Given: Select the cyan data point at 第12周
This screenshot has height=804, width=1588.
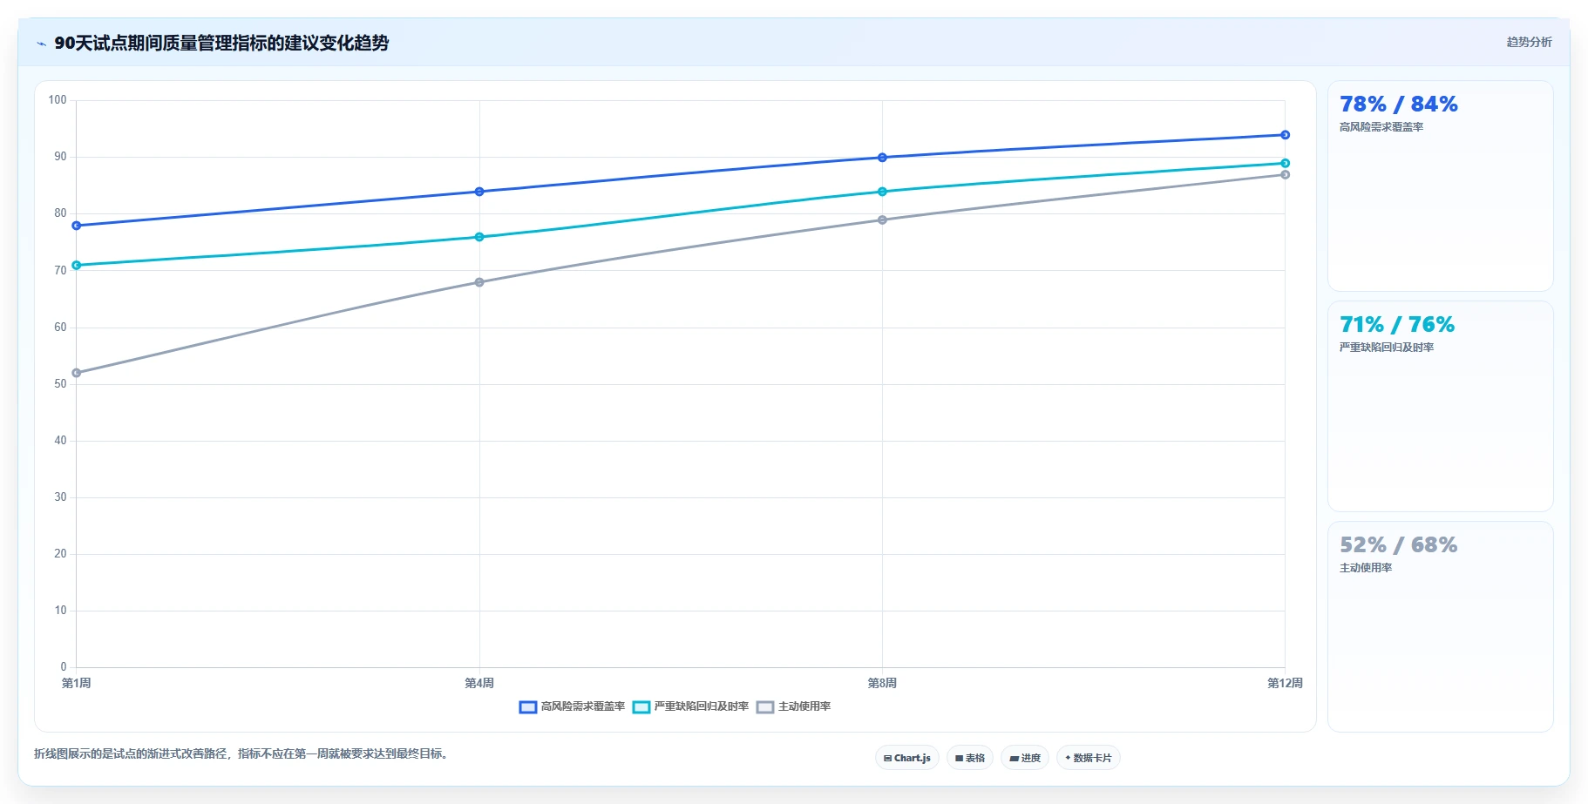Looking at the screenshot, I should pos(1285,163).
